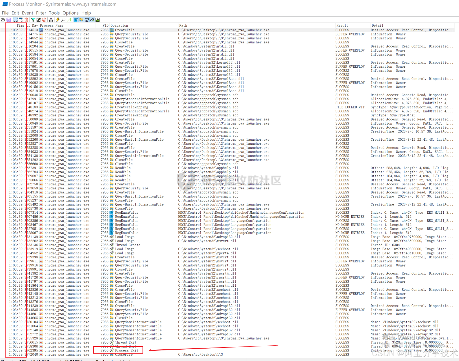Toggle showing network activity events
Image resolution: width=459 pixels, height=361 pixels.
(x=87, y=20)
